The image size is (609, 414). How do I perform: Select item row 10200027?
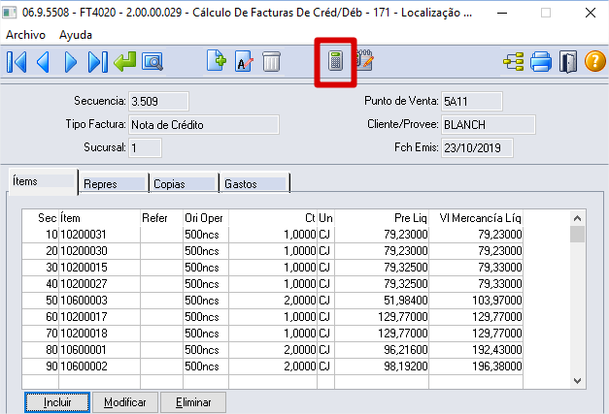[x=272, y=284]
